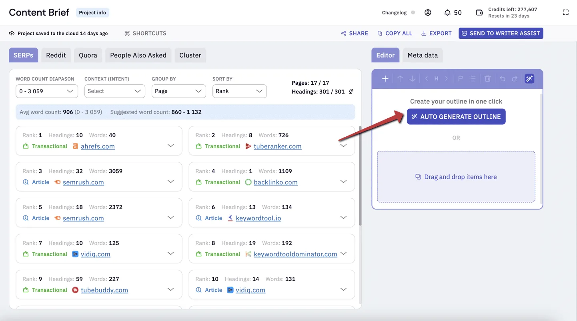Click the plus add-item icon in editor toolbar

click(385, 79)
